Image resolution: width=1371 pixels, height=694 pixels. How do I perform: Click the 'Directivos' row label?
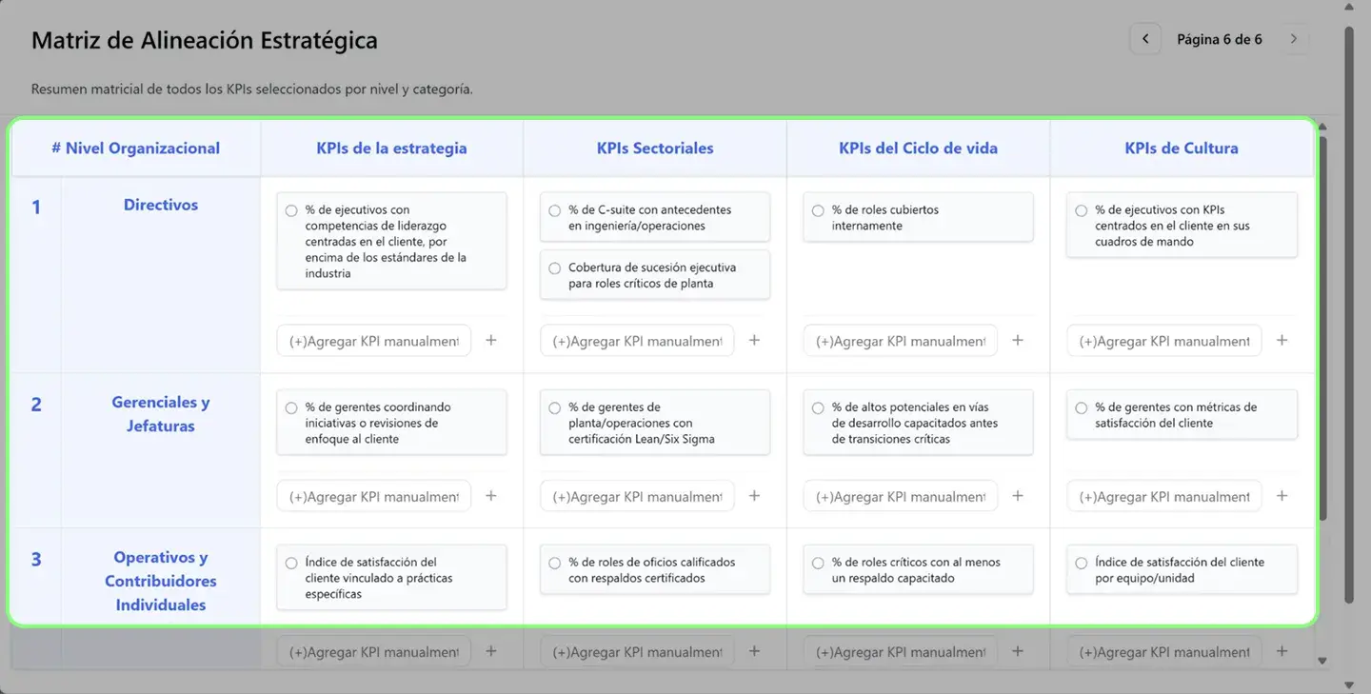161,205
